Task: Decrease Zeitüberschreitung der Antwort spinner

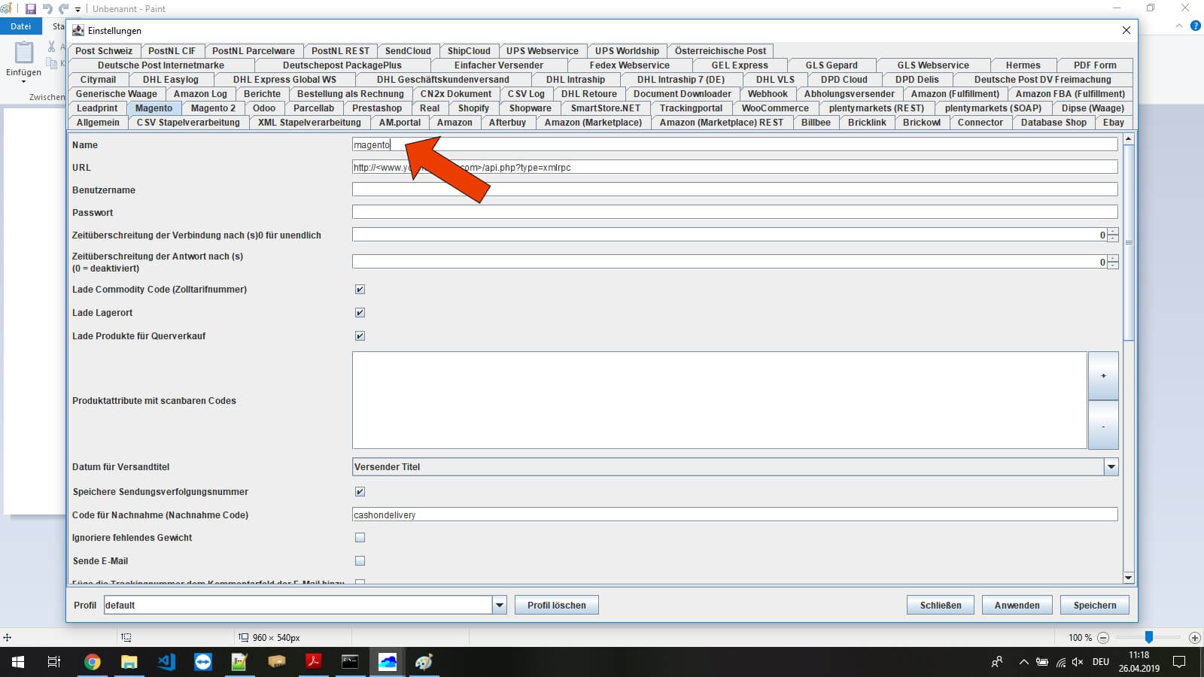Action: [1113, 266]
